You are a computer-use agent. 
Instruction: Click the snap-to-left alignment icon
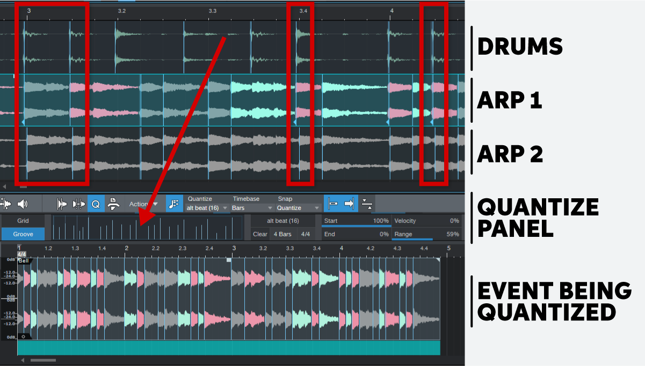[334, 203]
